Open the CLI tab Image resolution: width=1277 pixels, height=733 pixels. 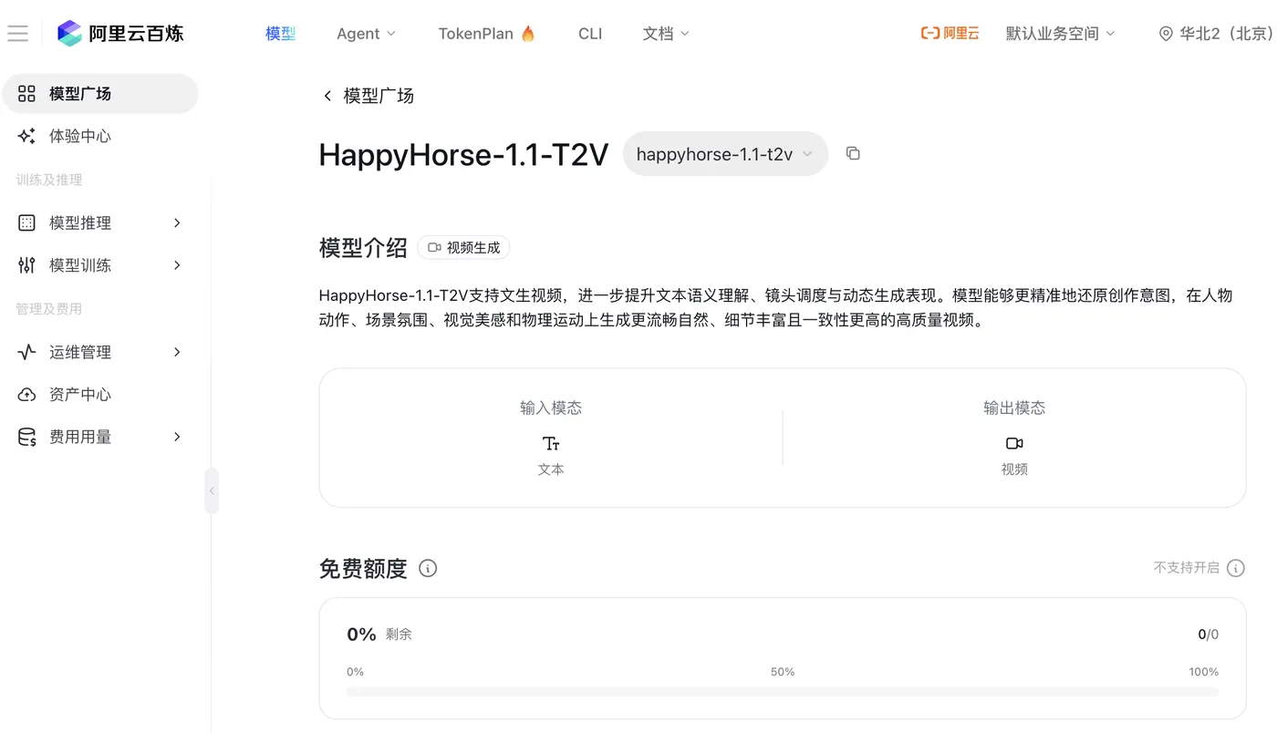pos(590,34)
